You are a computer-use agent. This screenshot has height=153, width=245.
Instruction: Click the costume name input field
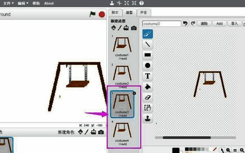(162, 24)
